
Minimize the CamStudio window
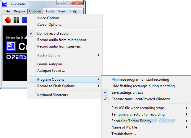click(60, 3)
